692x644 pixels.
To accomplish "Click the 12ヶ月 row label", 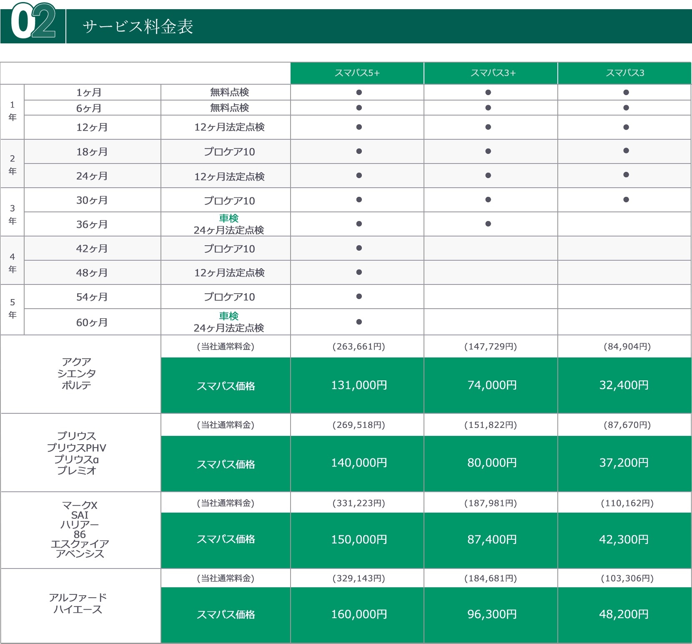I will click(x=92, y=127).
